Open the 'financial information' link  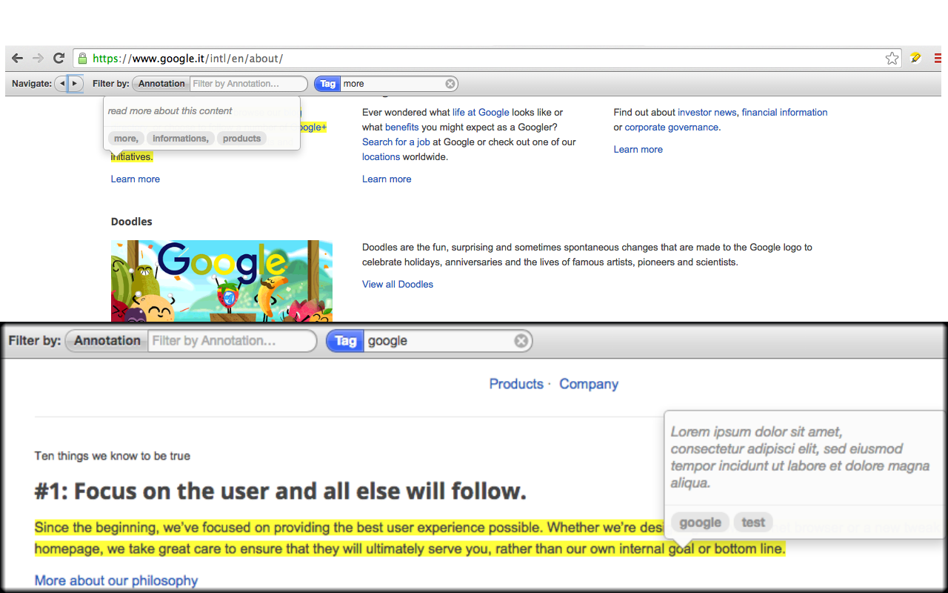[784, 113]
